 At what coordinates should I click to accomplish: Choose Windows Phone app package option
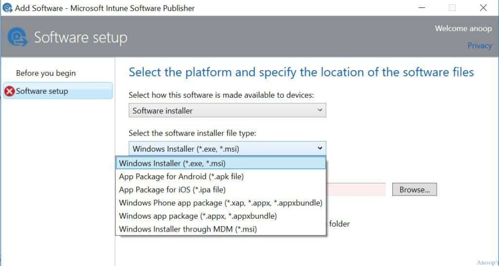[220, 203]
